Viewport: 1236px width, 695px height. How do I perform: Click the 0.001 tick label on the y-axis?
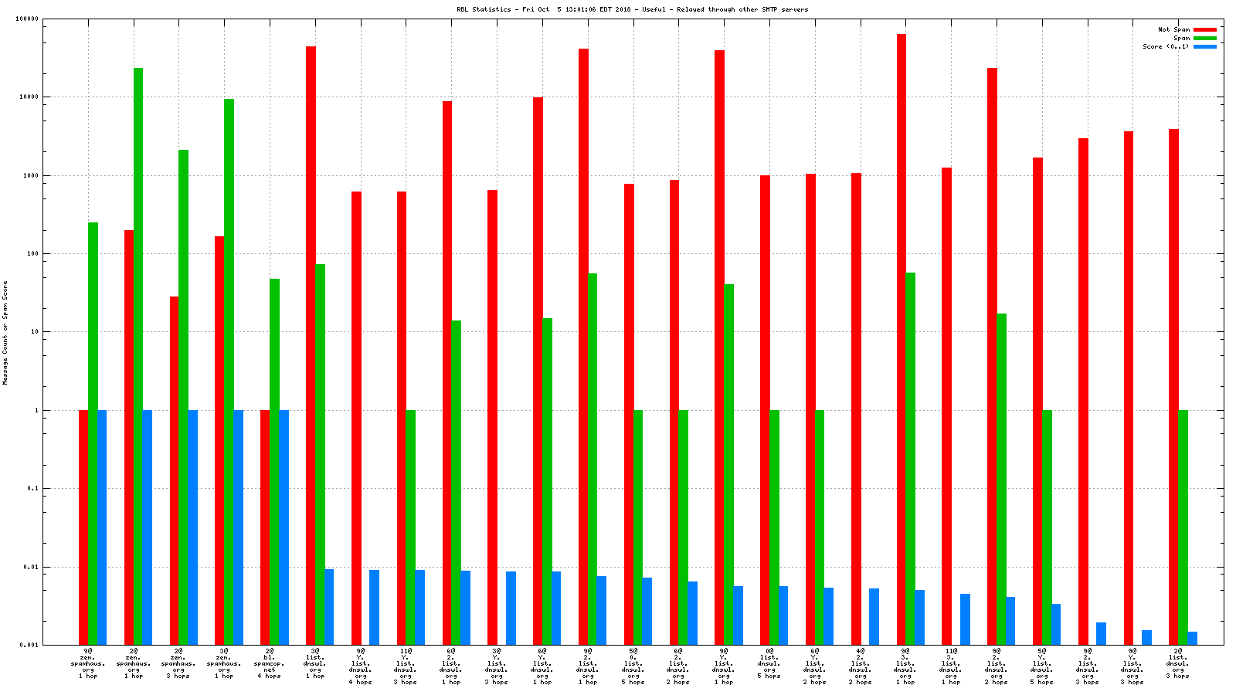point(29,645)
